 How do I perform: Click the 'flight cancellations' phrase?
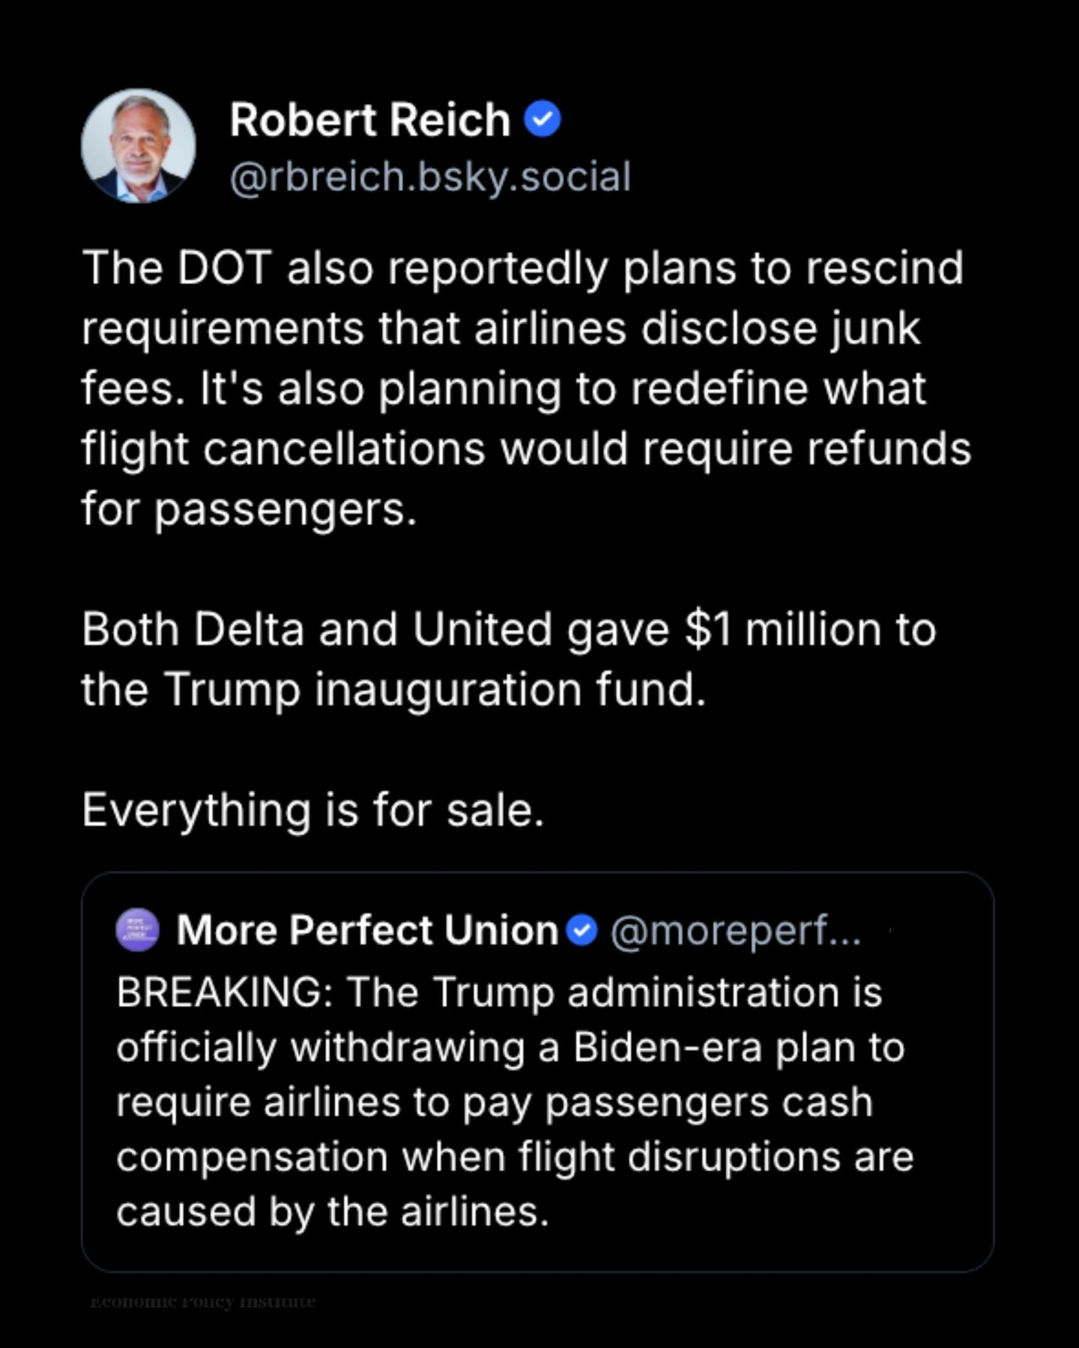pyautogui.click(x=283, y=449)
